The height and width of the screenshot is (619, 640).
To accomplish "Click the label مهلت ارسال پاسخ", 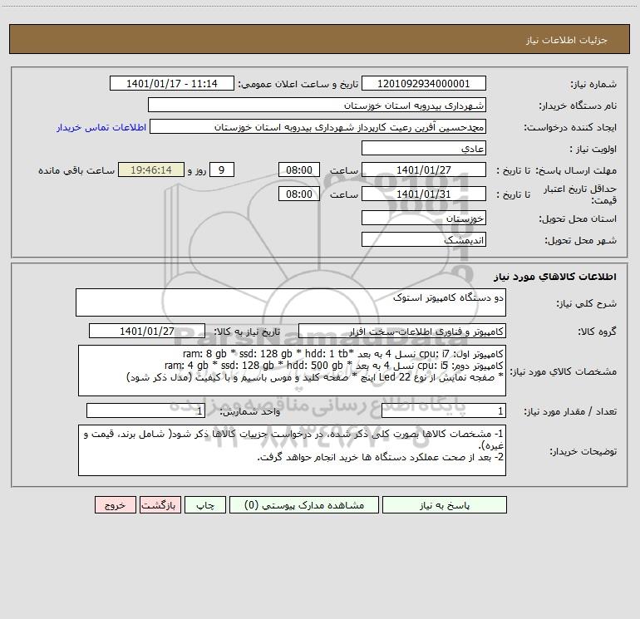I will tap(576, 170).
